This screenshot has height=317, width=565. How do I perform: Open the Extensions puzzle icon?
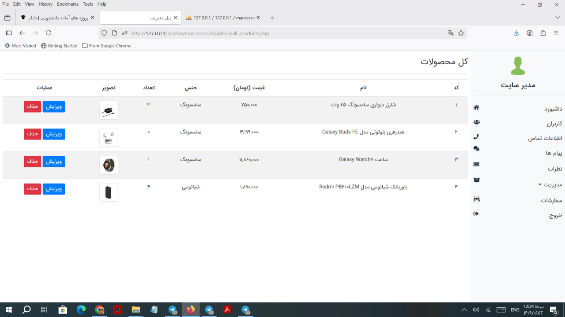tap(543, 33)
